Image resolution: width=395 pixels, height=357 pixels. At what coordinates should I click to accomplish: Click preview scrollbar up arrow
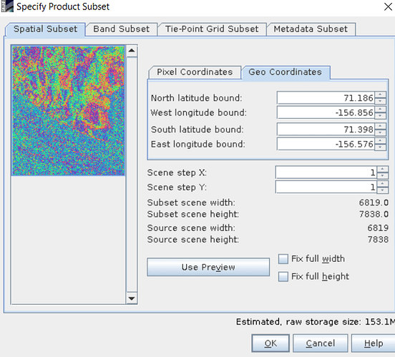[132, 51]
